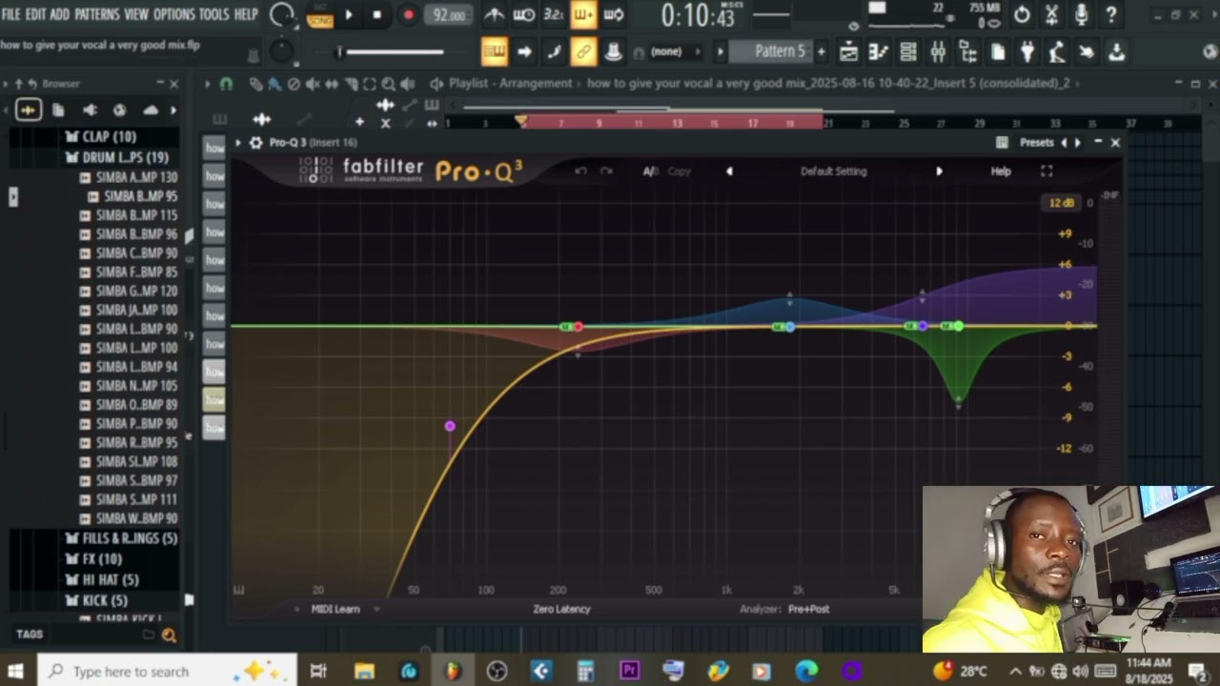Toggle the A/B comparison button
Screen dimensions: 1220x686
[650, 171]
